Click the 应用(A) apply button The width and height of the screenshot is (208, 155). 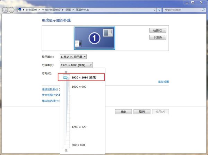tap(161, 112)
